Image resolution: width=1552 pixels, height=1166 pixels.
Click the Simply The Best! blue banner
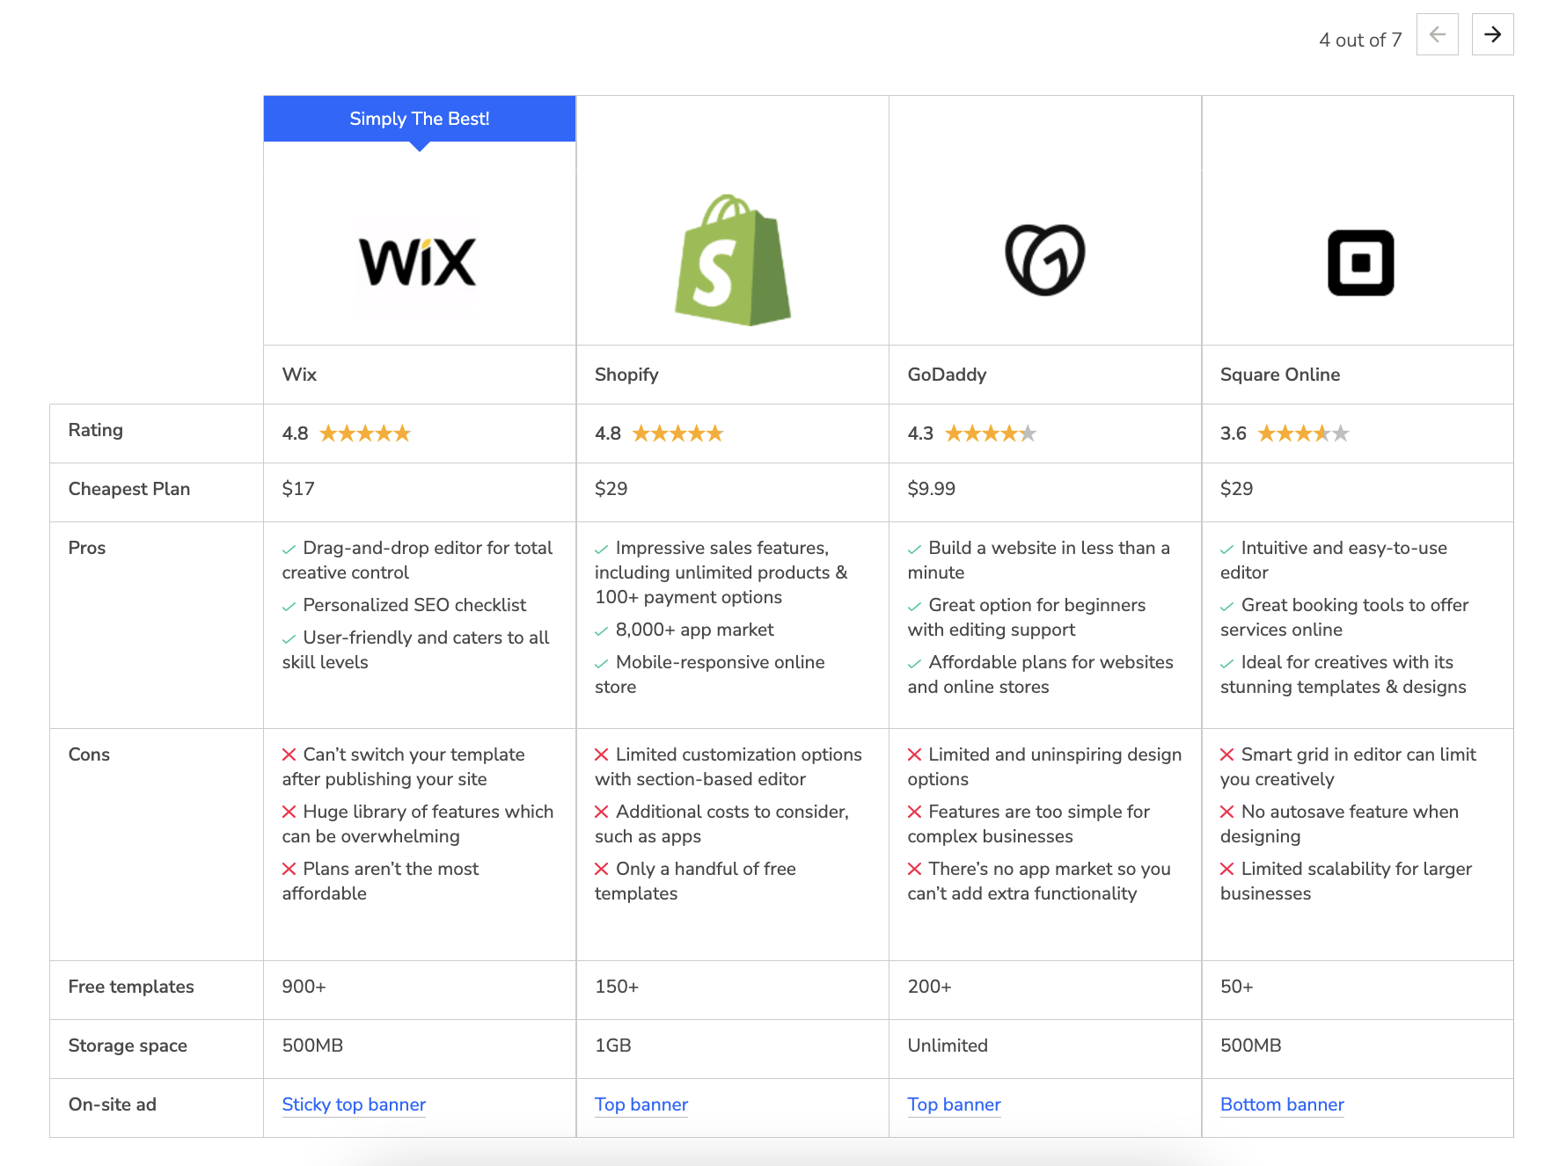[x=420, y=119]
